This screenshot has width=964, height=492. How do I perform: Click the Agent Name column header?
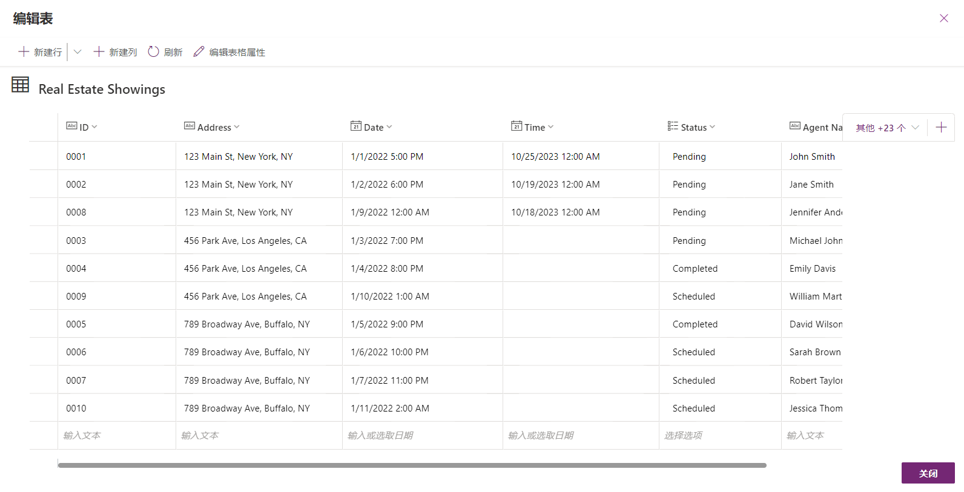[816, 127]
